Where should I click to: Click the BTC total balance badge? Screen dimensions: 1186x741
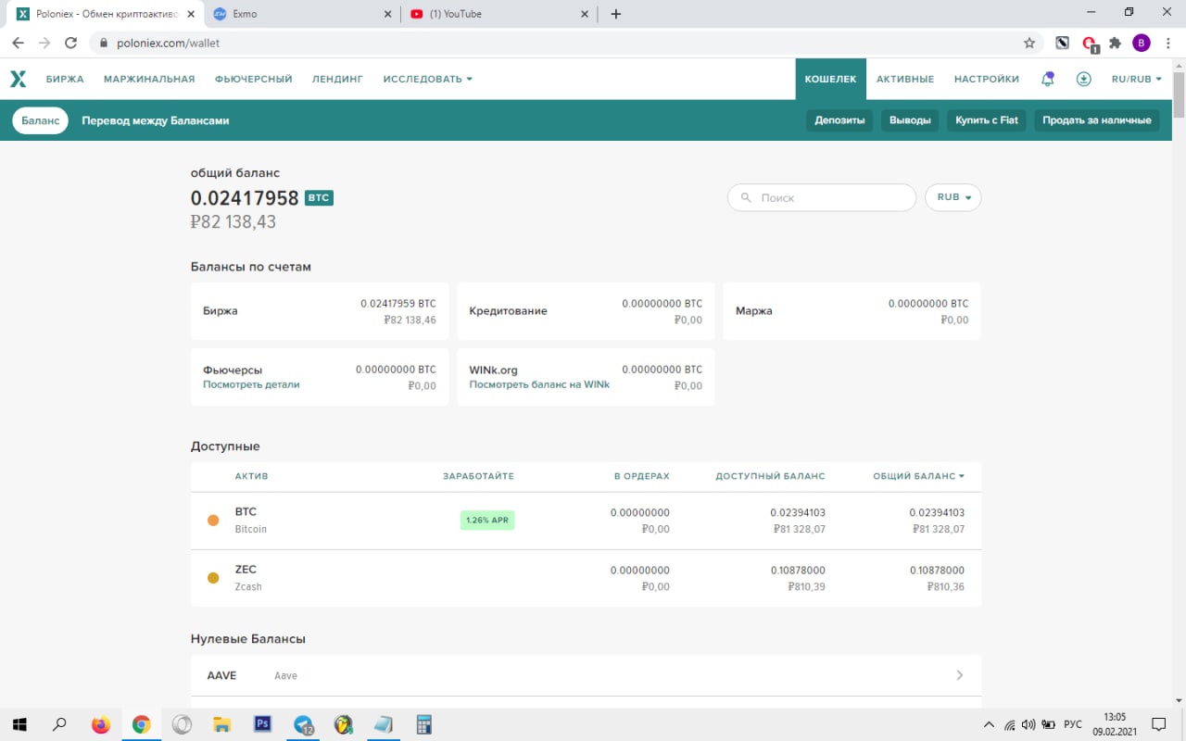319,198
